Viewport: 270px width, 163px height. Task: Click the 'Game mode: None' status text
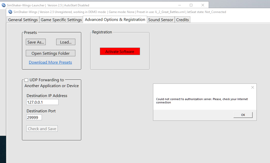coord(121,12)
